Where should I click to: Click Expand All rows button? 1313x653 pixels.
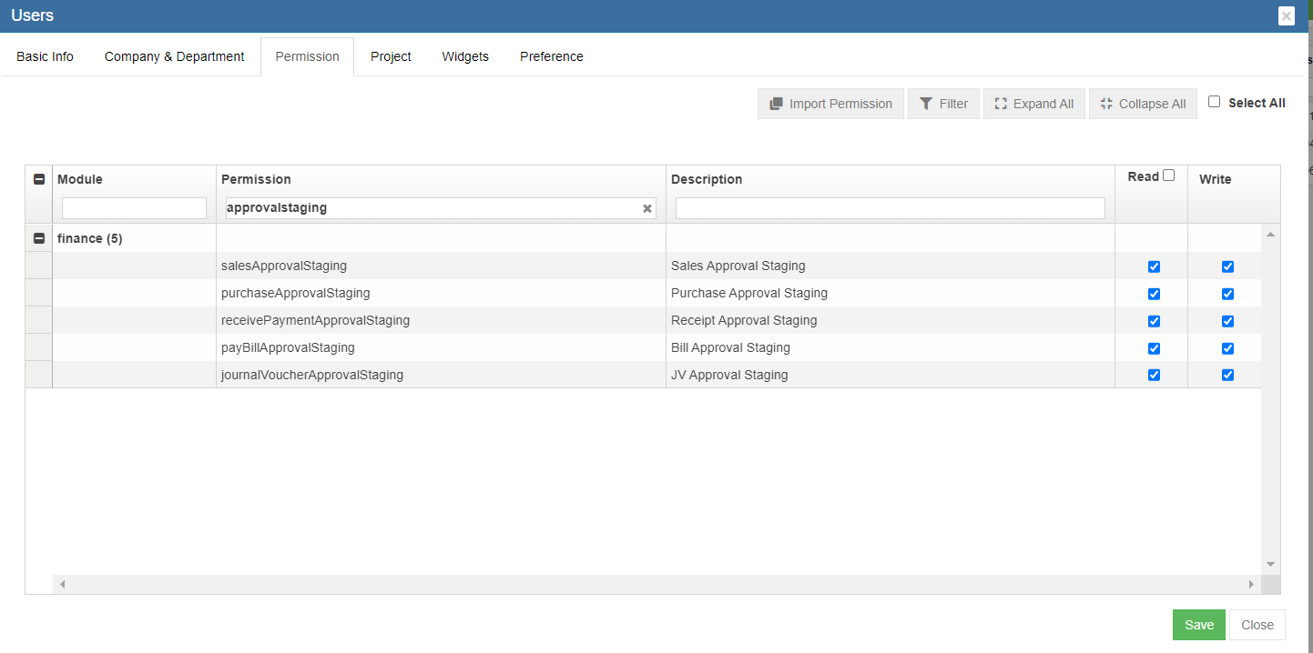pos(1033,104)
